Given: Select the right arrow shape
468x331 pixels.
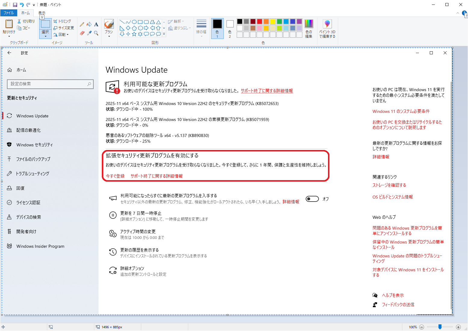Looking at the screenshot, I should point(146,28).
